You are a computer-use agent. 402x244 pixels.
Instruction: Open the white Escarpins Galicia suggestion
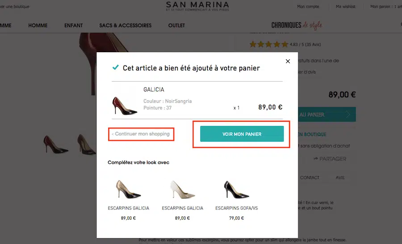[x=182, y=190]
